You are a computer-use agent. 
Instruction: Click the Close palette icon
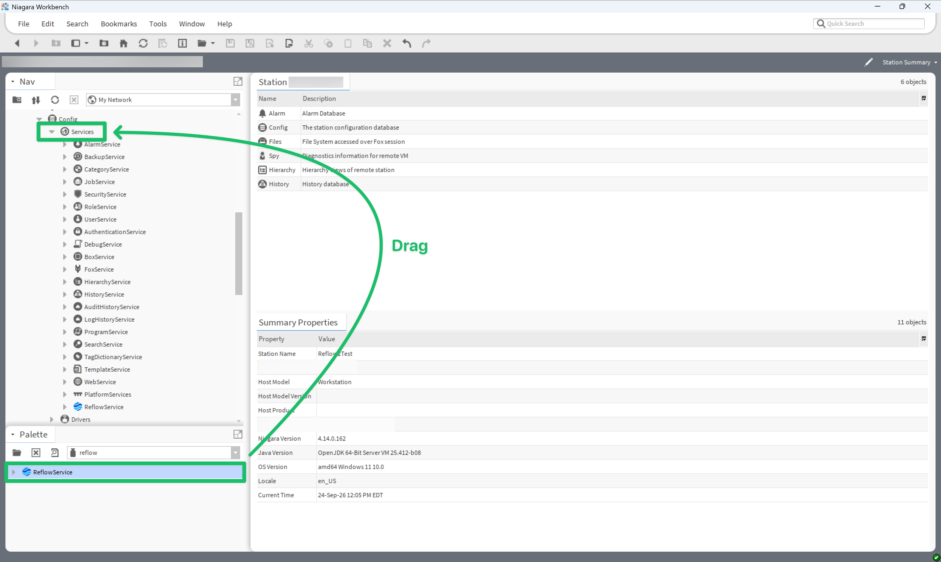36,452
